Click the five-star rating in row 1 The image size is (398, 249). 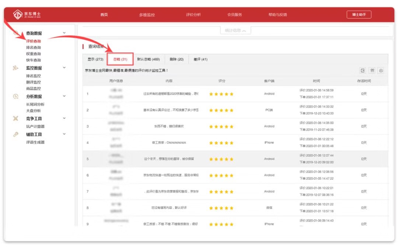pos(221,94)
